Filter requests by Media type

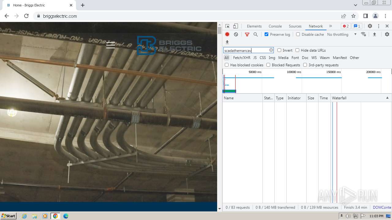point(283,57)
